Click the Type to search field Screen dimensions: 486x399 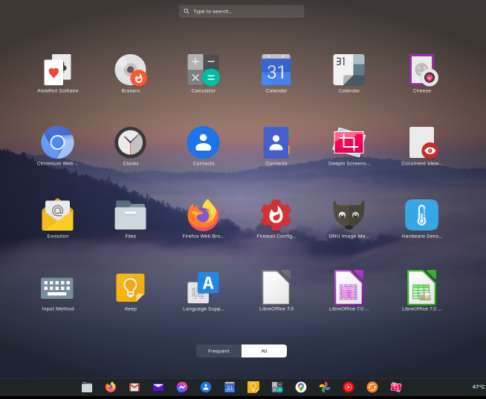point(242,11)
